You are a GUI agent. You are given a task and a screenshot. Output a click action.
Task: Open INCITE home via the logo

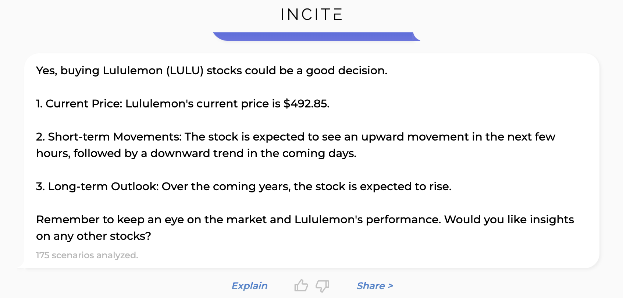tap(311, 14)
